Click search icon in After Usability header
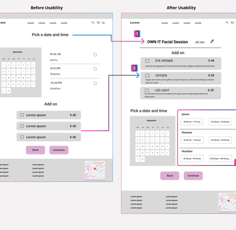This screenshot has height=230, width=236. tap(227, 23)
